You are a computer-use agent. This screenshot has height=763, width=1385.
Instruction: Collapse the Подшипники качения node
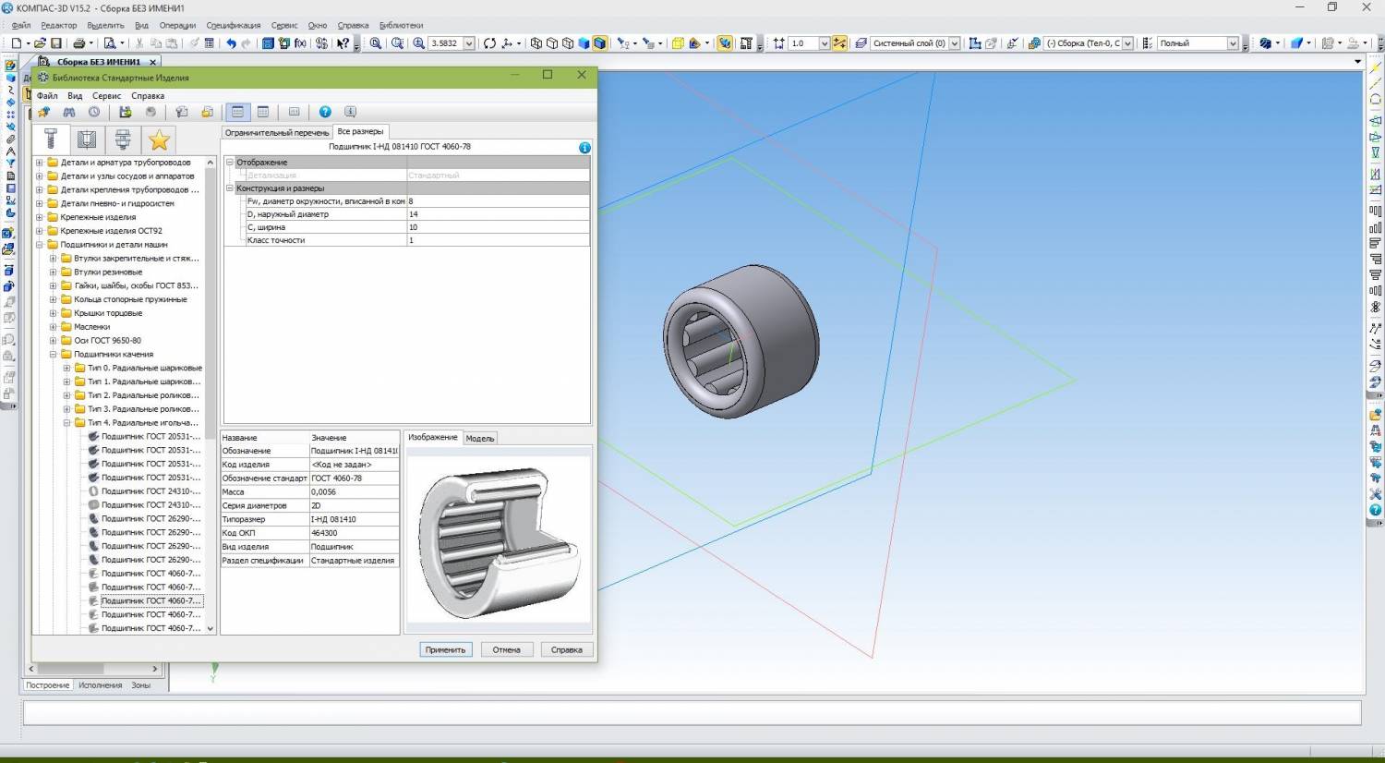53,354
